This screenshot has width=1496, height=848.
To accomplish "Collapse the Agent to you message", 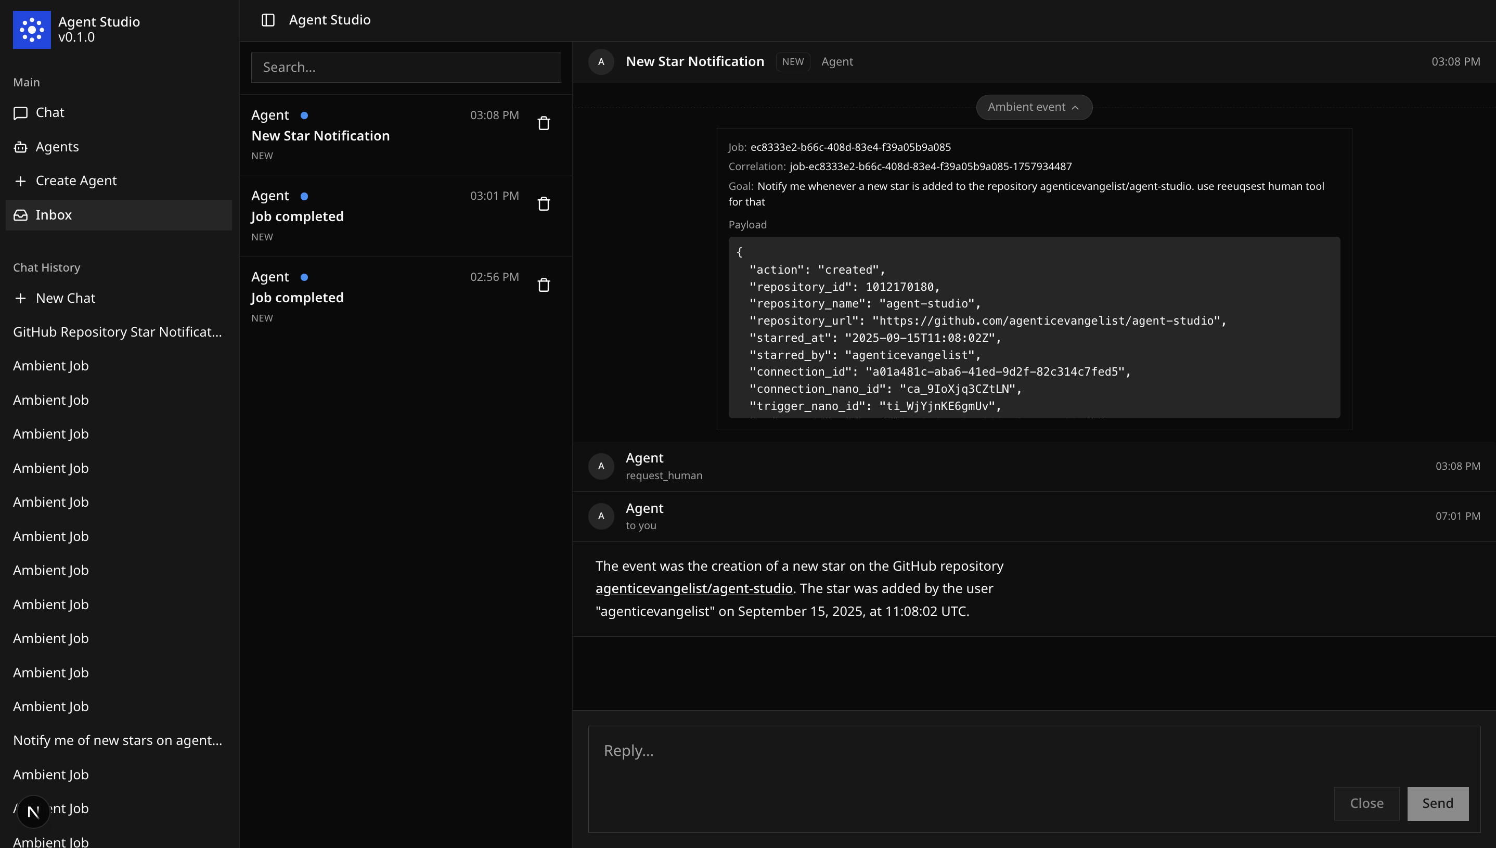I will point(644,516).
